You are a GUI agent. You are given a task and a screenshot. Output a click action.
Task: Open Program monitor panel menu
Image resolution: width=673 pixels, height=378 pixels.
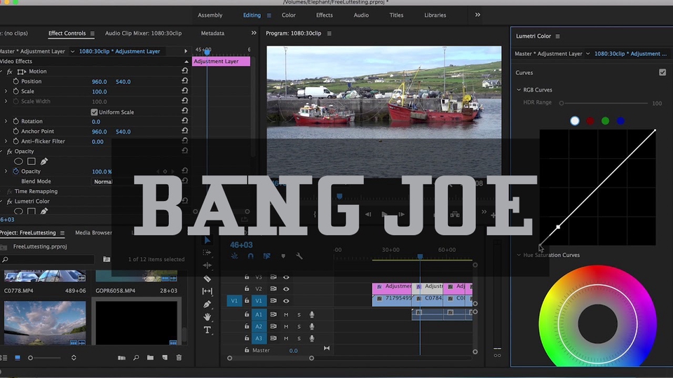pyautogui.click(x=329, y=33)
